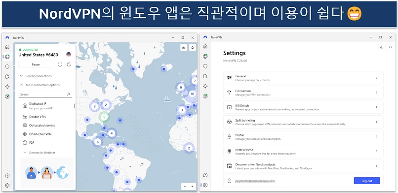Expand Recent connections section
The width and height of the screenshot is (398, 193).
(x=36, y=76)
